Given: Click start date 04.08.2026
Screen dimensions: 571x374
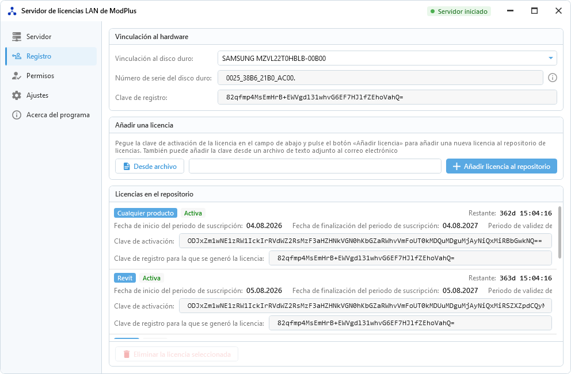Looking at the screenshot, I should pos(264,226).
